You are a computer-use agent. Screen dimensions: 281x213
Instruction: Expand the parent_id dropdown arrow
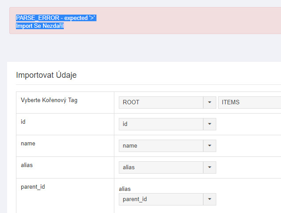click(x=210, y=199)
